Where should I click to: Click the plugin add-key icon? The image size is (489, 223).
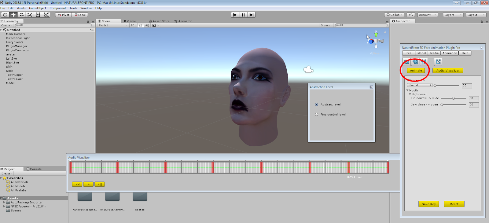coord(415,62)
